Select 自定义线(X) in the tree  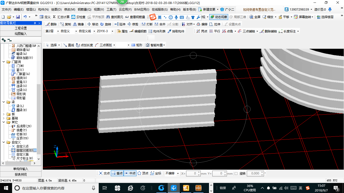click(25, 150)
